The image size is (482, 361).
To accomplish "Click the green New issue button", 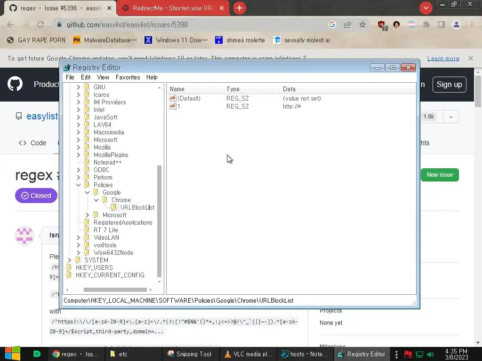I will [x=440, y=175].
